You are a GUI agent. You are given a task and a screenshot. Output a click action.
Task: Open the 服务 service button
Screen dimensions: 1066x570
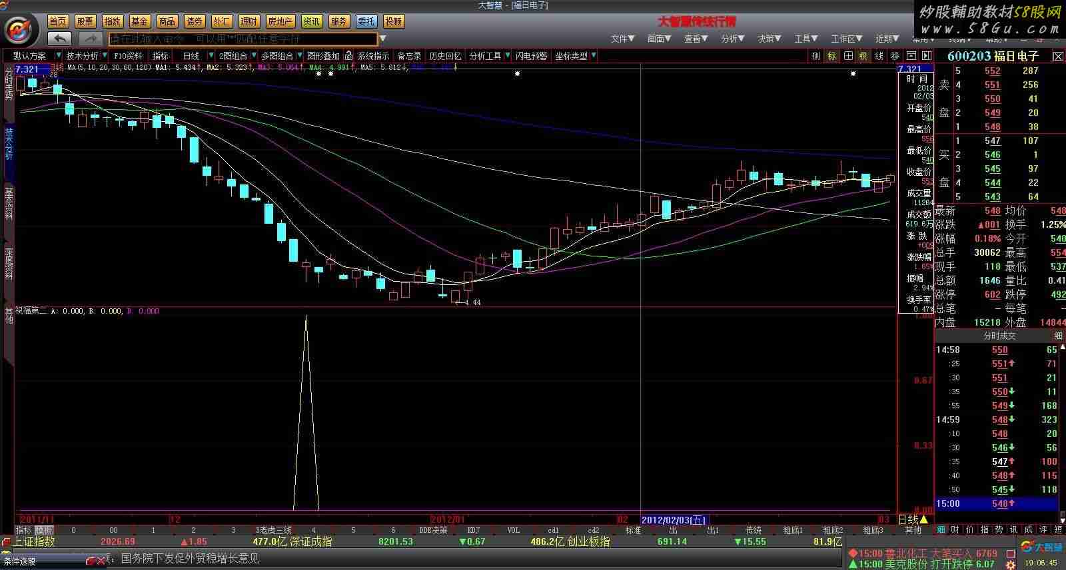(338, 21)
